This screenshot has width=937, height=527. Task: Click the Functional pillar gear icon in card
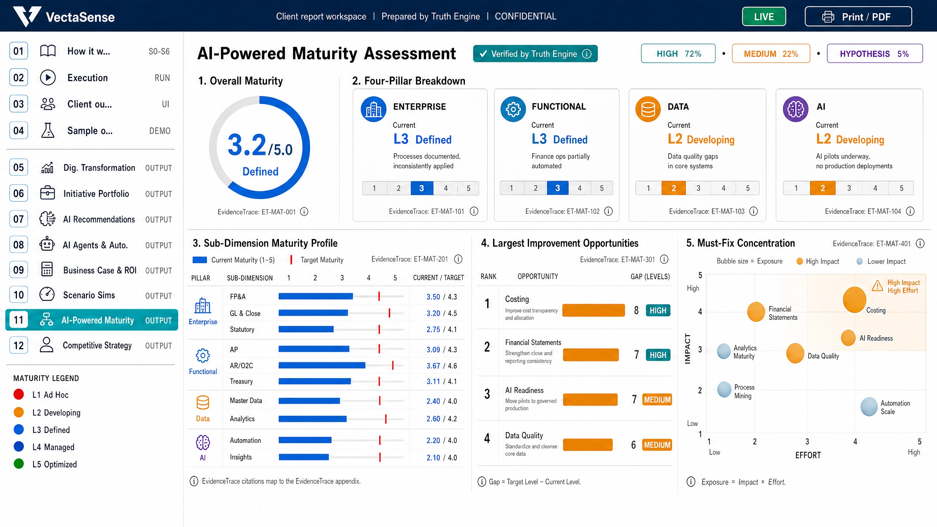513,109
